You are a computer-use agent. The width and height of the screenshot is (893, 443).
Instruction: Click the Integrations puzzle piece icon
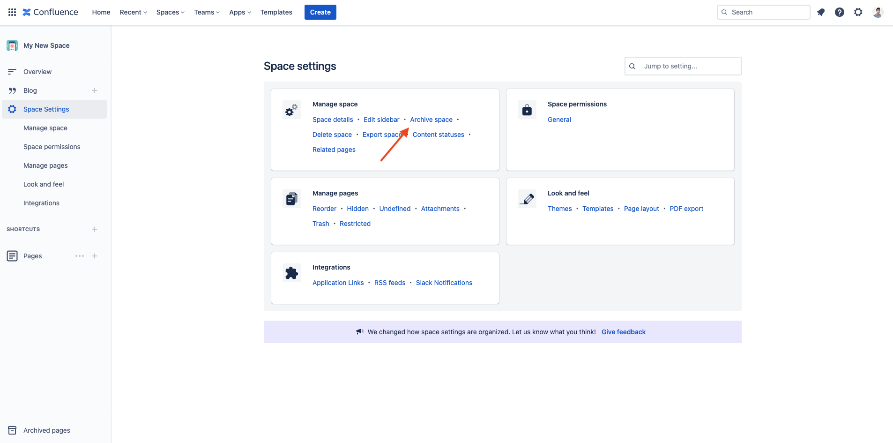tap(291, 272)
